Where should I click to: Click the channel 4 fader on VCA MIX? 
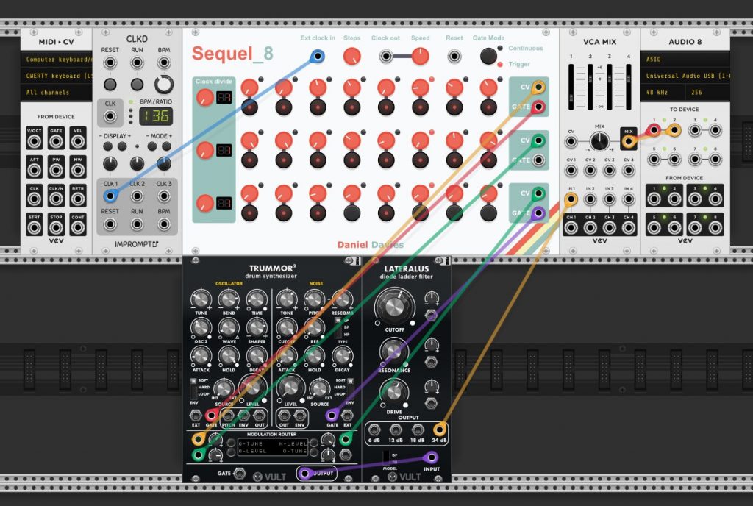pyautogui.click(x=629, y=86)
